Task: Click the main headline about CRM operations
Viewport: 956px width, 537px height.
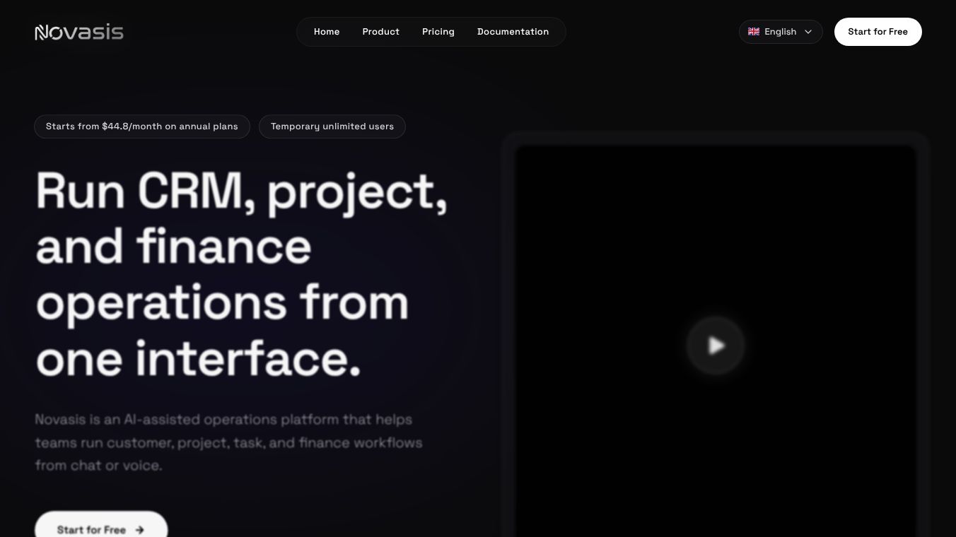Action: pyautogui.click(x=242, y=274)
